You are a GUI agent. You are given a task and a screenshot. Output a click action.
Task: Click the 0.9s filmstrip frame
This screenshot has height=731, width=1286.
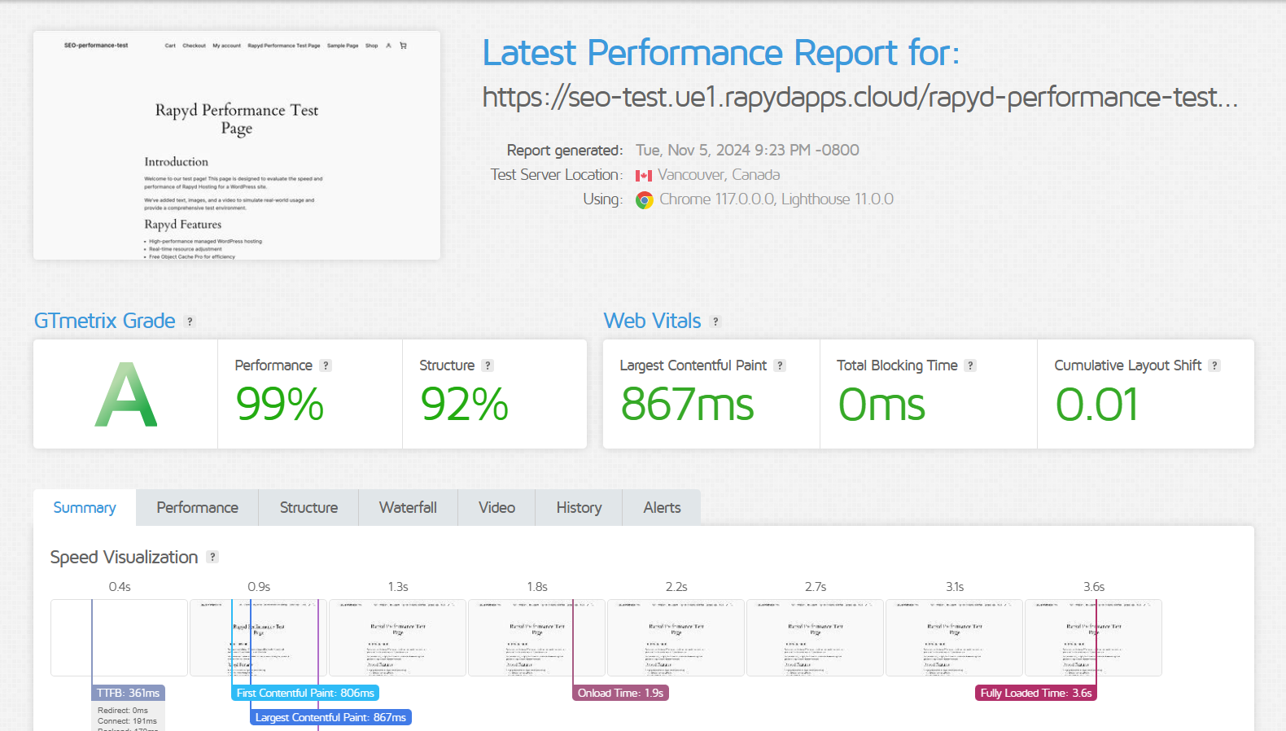coord(258,637)
